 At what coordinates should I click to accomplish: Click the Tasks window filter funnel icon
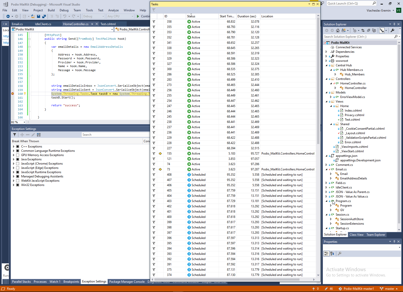pos(154,10)
